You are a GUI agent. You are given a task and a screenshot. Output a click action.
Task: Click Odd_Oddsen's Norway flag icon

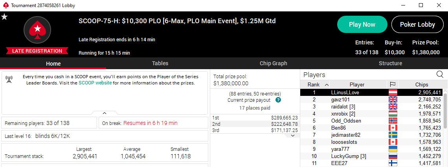393,121
